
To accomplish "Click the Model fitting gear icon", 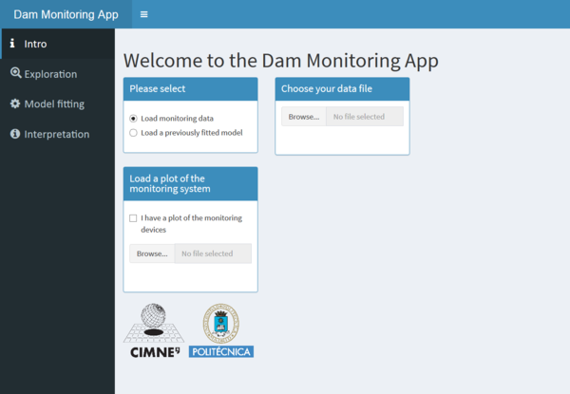I will point(15,103).
